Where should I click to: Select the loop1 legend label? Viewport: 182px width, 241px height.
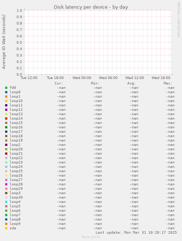click(x=15, y=97)
